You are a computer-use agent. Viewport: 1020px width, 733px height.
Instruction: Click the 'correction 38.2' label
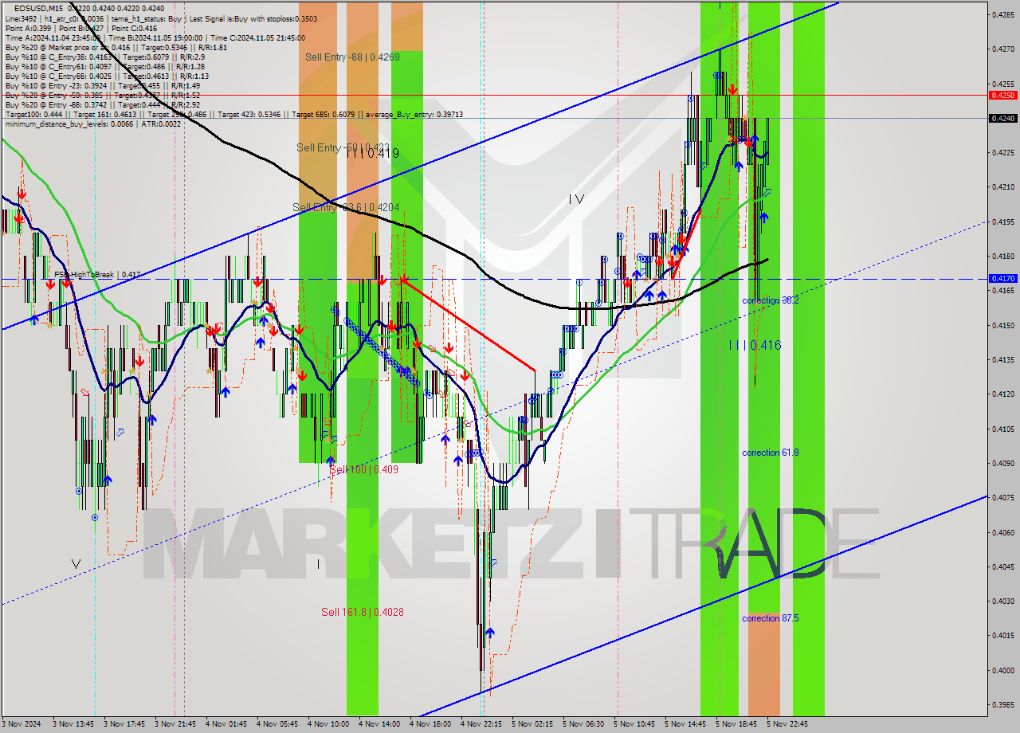[770, 300]
